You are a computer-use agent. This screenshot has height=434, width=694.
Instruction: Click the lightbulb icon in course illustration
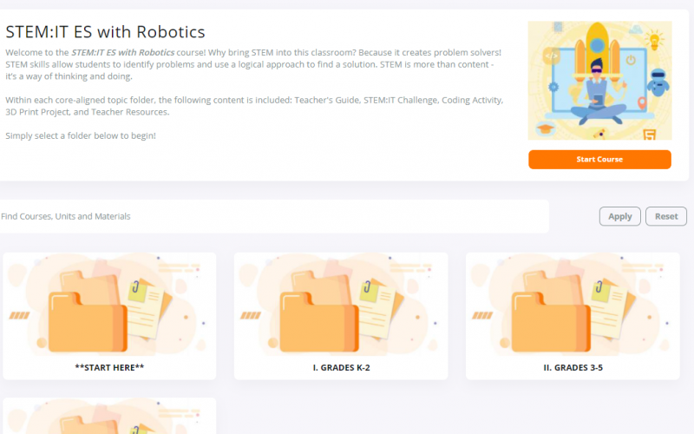point(654,40)
